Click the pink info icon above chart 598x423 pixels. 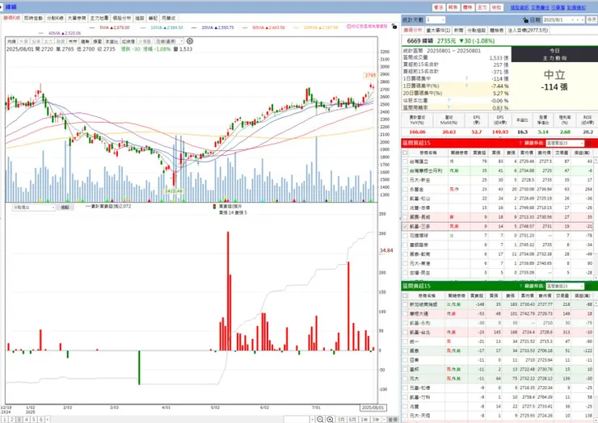[348, 27]
